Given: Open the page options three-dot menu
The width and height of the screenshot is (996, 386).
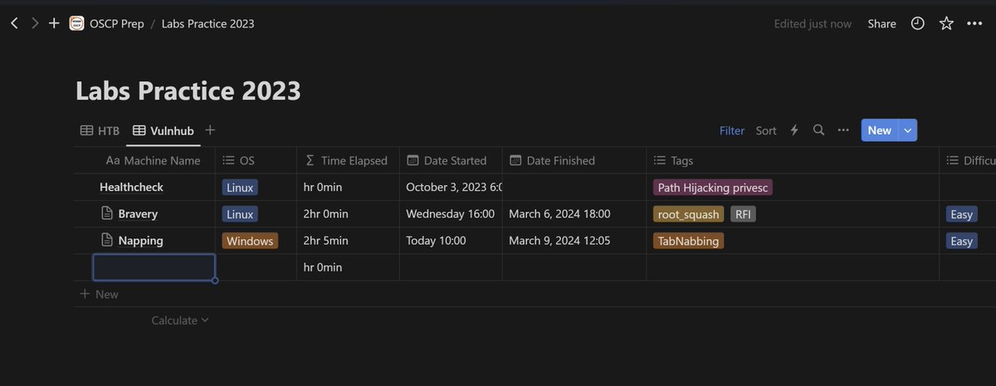Looking at the screenshot, I should tap(974, 24).
